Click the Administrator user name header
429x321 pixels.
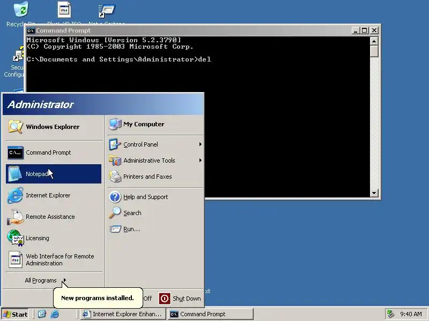[41, 104]
